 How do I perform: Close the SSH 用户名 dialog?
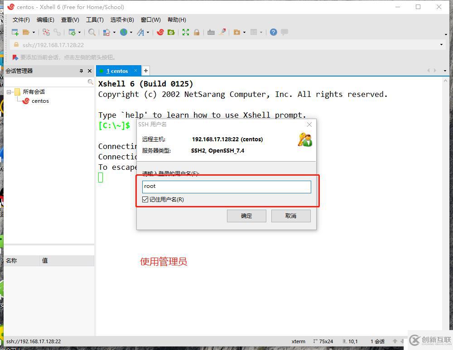[x=309, y=125]
